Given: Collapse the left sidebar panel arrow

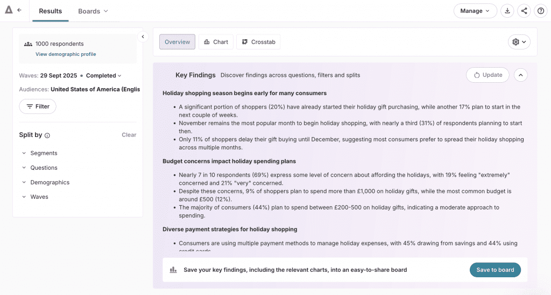Looking at the screenshot, I should (143, 37).
